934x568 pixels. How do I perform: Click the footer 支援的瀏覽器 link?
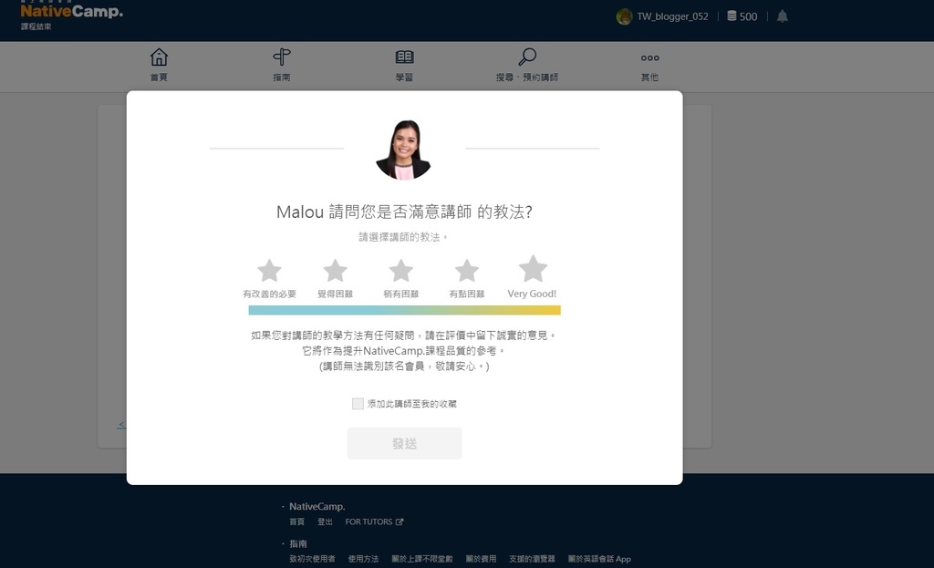[532, 559]
